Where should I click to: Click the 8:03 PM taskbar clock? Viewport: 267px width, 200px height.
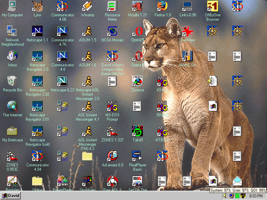[x=256, y=196]
